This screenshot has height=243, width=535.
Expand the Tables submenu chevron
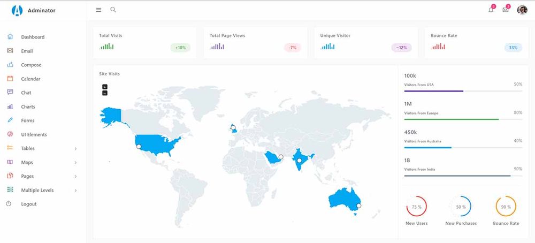pyautogui.click(x=75, y=149)
